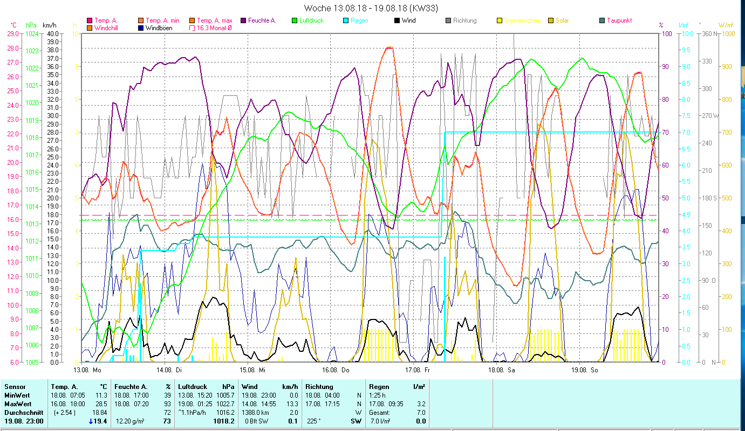Click the cyan l/m² axis unit label at the chart's top
Image resolution: width=745 pixels, height=431 pixels.
click(684, 25)
